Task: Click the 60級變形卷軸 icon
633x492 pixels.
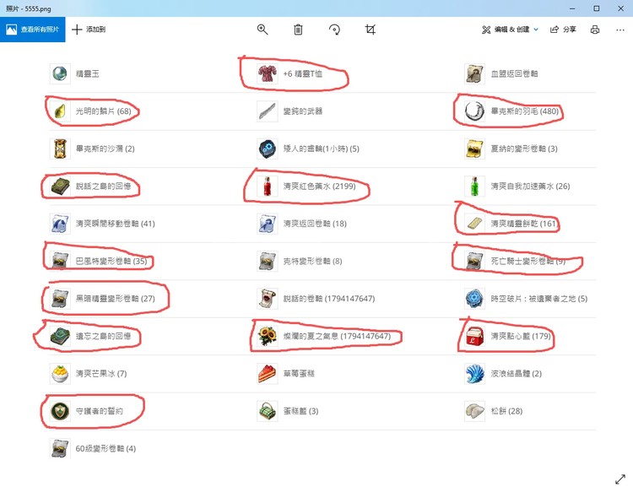Action: (60, 448)
